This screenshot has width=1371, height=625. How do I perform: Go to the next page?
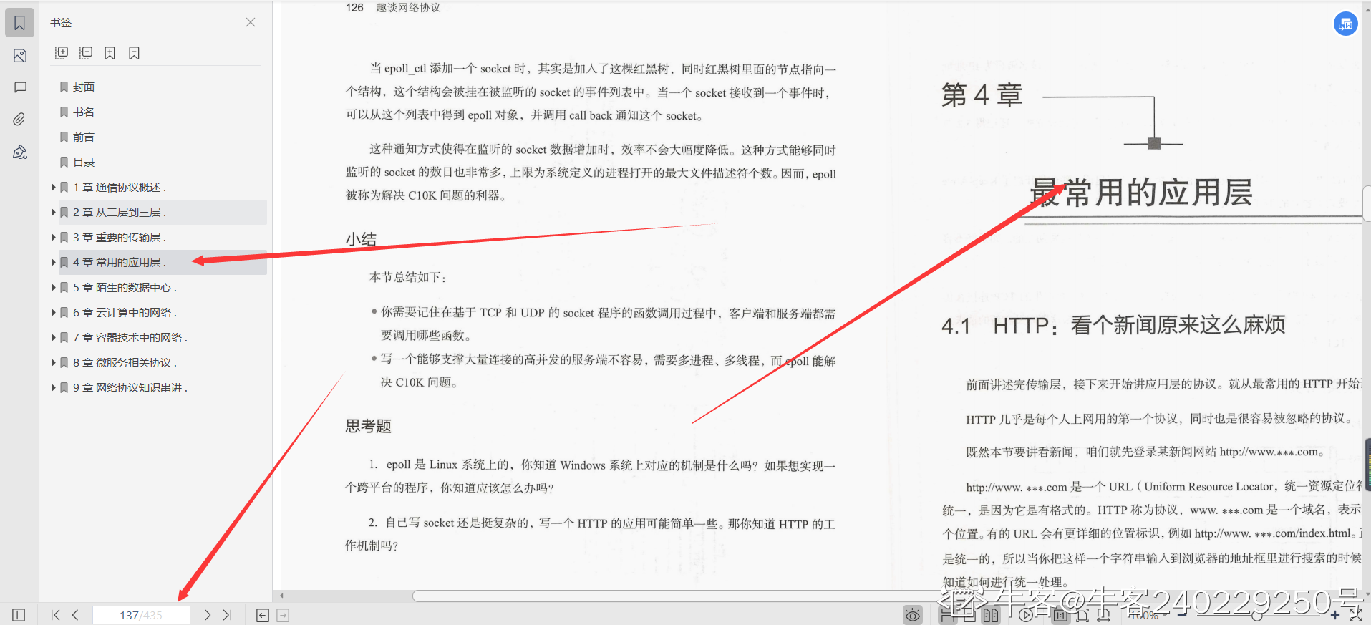[x=207, y=615]
